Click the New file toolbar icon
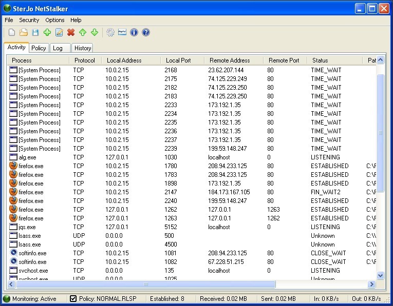Image resolution: width=393 pixels, height=306 pixels. (x=12, y=33)
